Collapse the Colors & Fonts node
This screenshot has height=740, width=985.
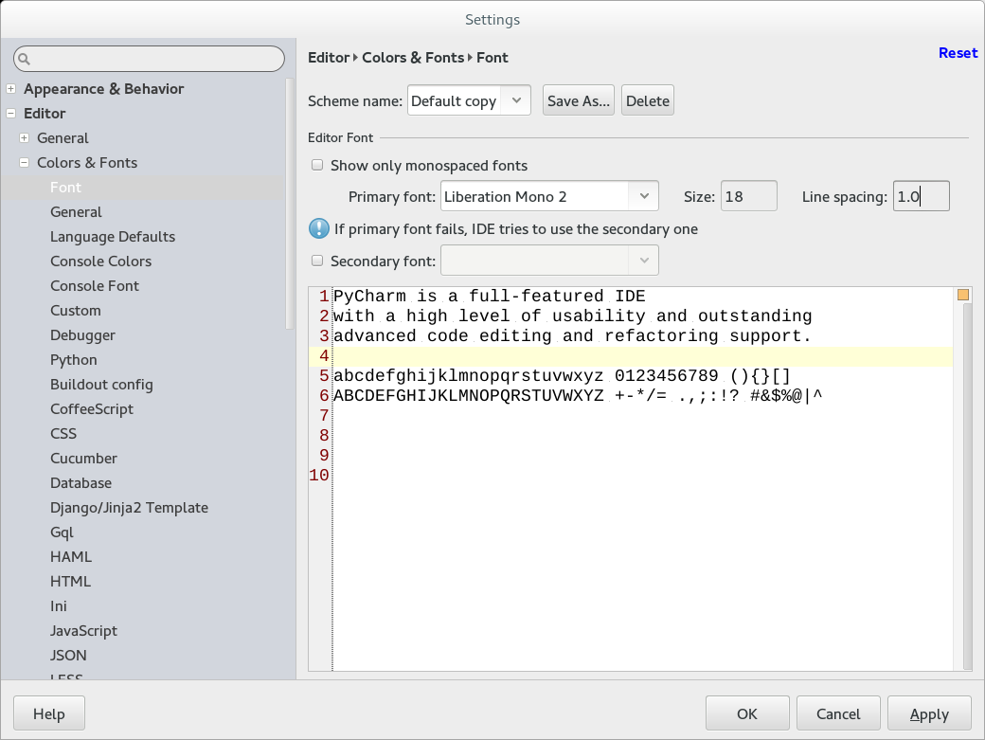(x=25, y=163)
